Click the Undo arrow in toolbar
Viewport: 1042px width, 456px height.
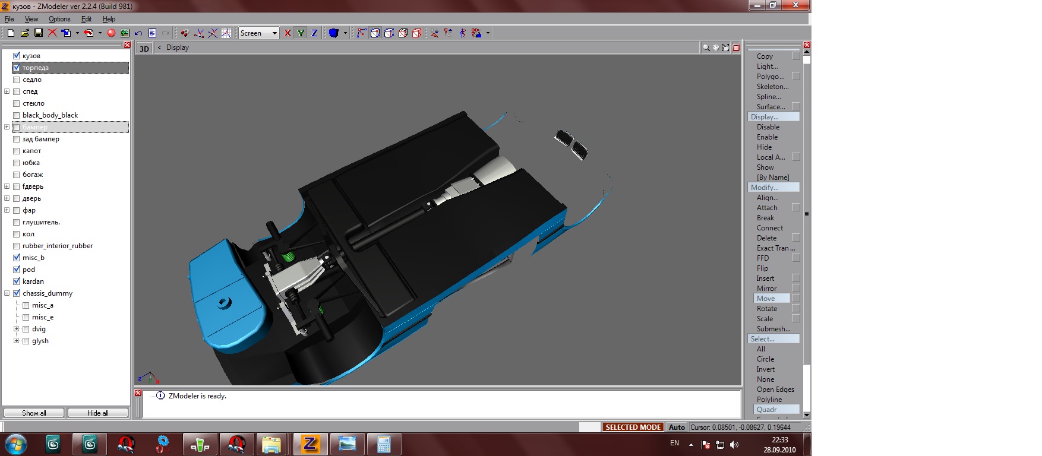(x=138, y=33)
